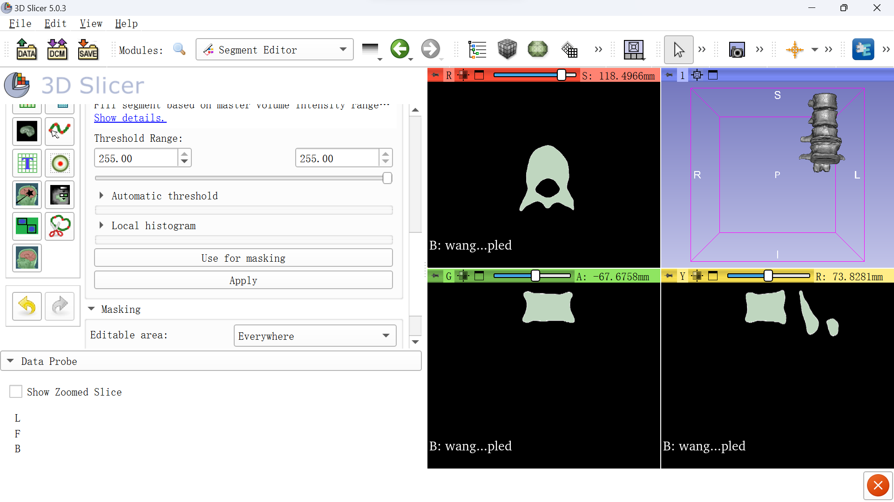This screenshot has height=502, width=894.
Task: Toggle the red slice view pin
Action: pyautogui.click(x=435, y=75)
